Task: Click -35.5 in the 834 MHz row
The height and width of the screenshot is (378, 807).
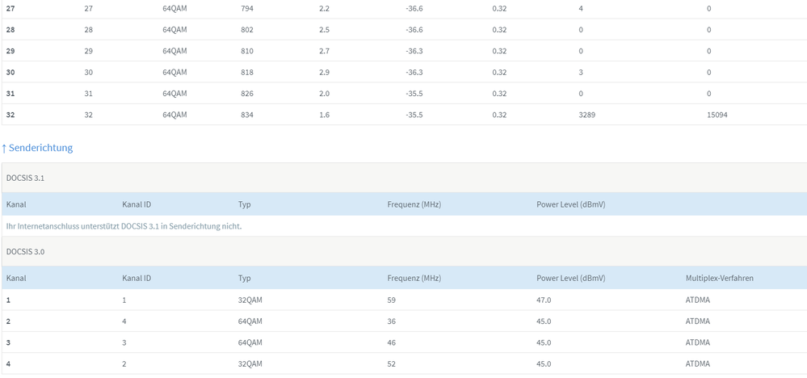Action: tap(414, 115)
